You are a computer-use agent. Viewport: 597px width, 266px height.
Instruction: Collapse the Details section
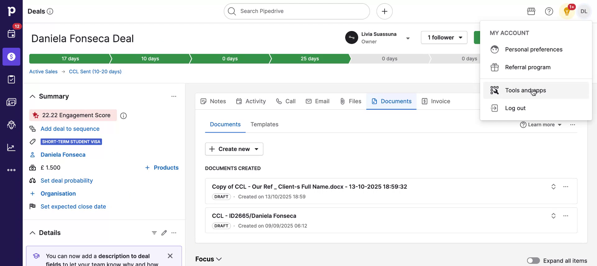(x=32, y=233)
